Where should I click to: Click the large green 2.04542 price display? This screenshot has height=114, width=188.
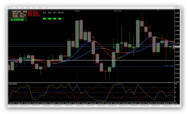tap(17, 19)
